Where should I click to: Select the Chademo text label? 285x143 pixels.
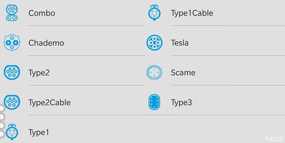[x=46, y=43]
